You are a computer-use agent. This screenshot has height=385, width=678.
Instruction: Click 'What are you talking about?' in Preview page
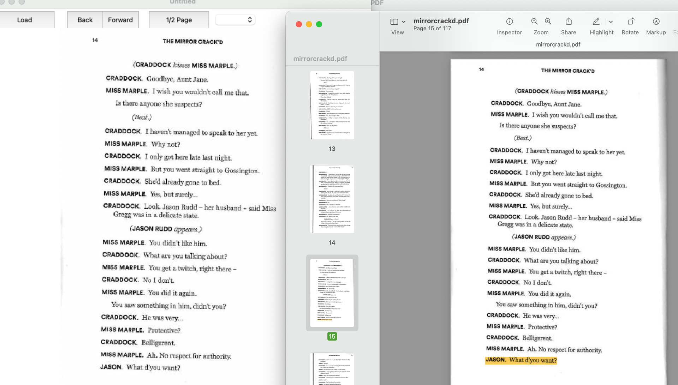pos(561,261)
